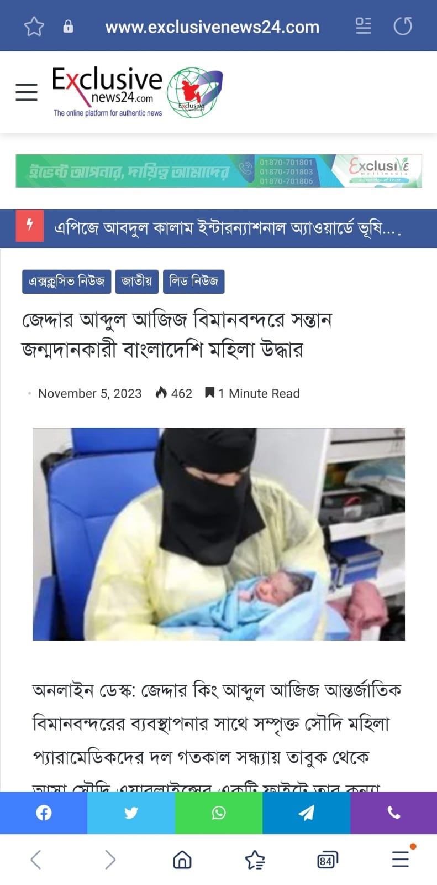Open the এক্সক্লুসিভ নিউজ category tag
The height and width of the screenshot is (885, 437).
(x=67, y=282)
